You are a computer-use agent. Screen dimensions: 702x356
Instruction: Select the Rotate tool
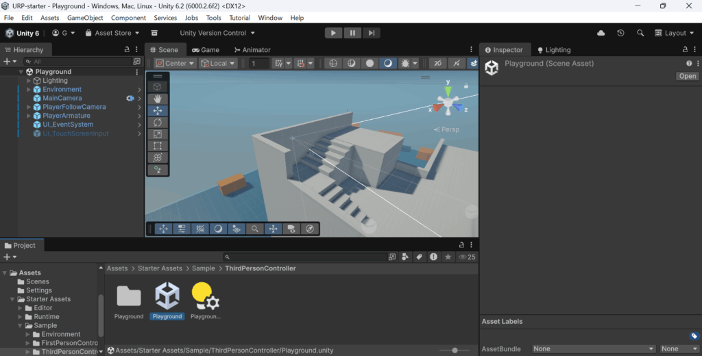158,123
